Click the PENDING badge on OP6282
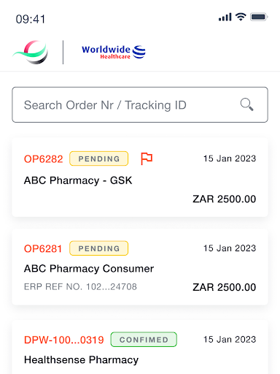The image size is (280, 374). (99, 159)
